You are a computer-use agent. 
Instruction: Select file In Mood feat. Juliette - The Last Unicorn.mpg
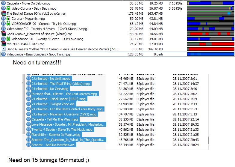point(65,94)
